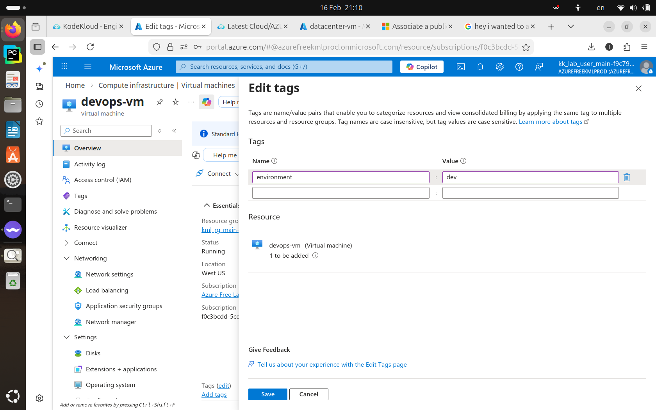The image size is (656, 410).
Task: Click the Copilot button
Action: [x=422, y=67]
